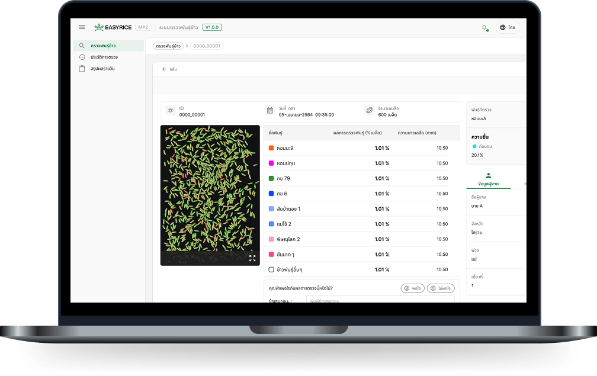597x376 pixels.
Task: Click the history clock icon in the sidebar
Action: 82,57
